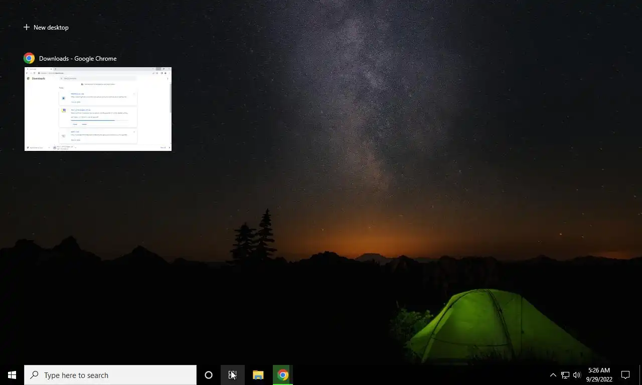Switch to Google Chrome in the taskbar

(283, 375)
